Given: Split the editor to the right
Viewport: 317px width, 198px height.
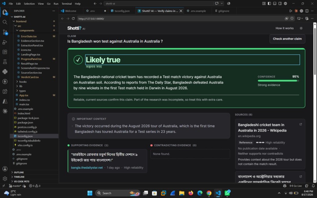Looking at the screenshot, I should pos(307,11).
